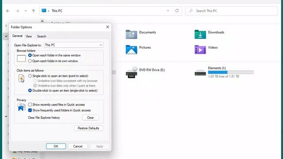
Task: Click the breadcrumb chevron before This PC
Action: click(x=48, y=11)
